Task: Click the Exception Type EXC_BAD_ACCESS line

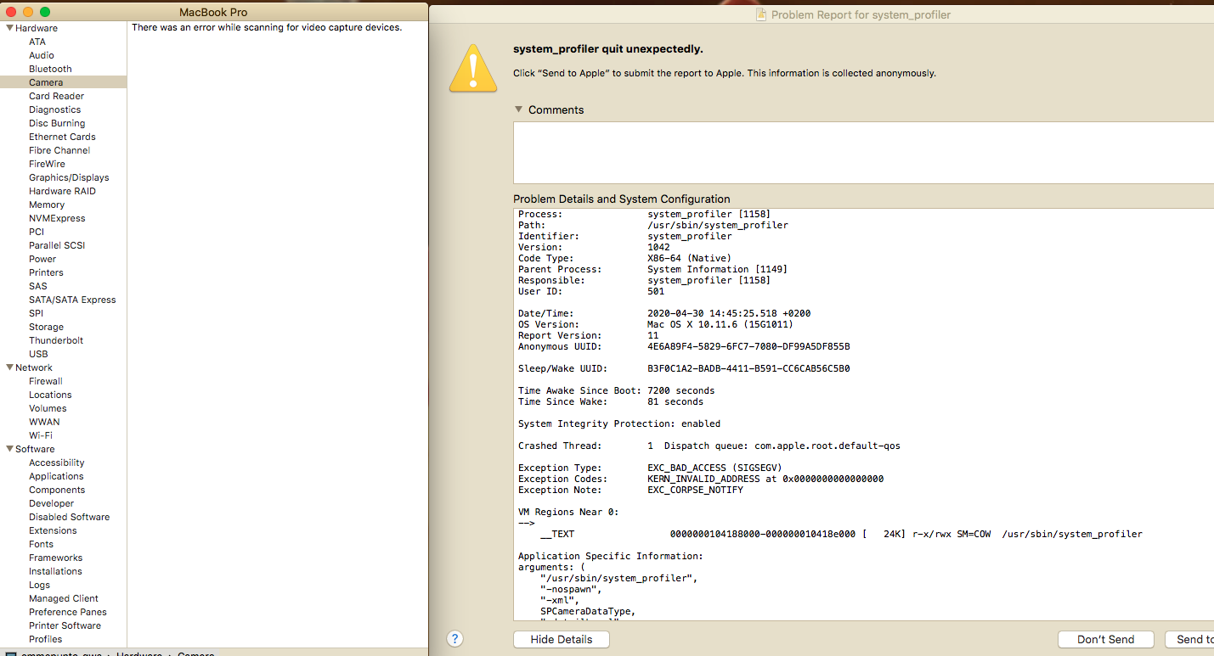Action: pyautogui.click(x=650, y=468)
